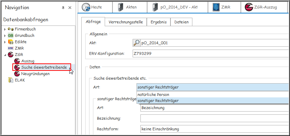
Task: Choose natürliche Person from the dropdown list
Action: 213,95
